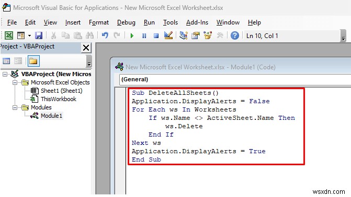Open the Add-Ins menu

(x=197, y=22)
